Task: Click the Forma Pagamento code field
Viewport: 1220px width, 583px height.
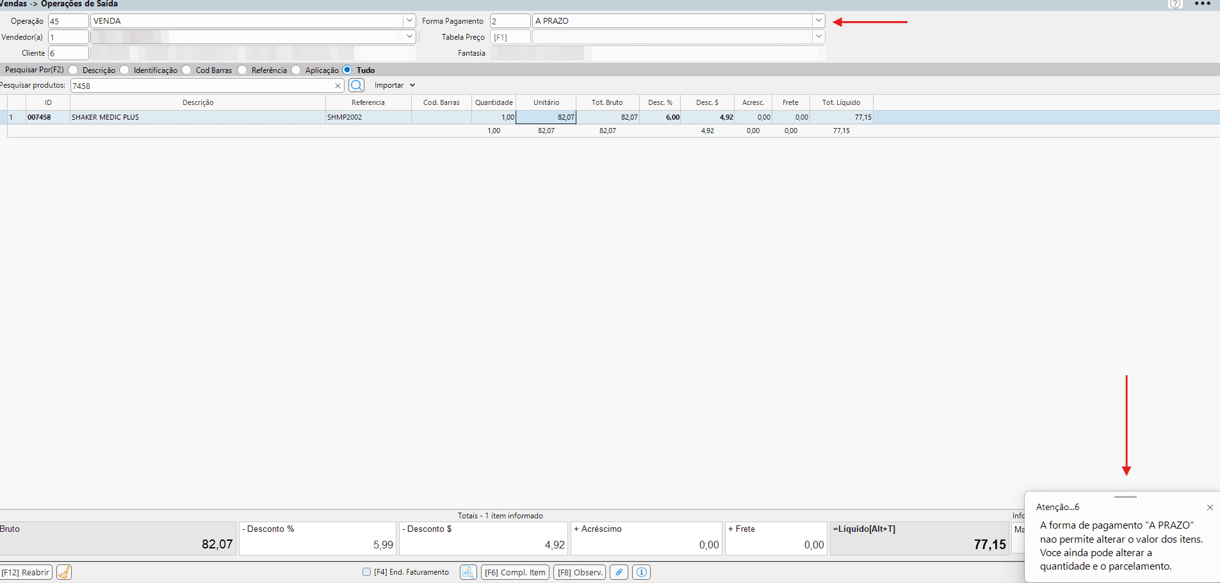Action: tap(510, 21)
